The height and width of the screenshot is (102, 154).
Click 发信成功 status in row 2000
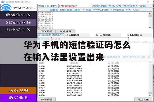(113, 95)
